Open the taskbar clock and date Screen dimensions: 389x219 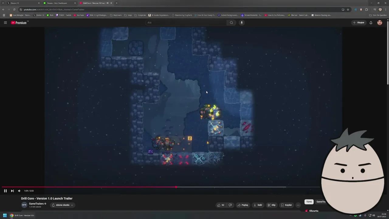click(x=381, y=215)
